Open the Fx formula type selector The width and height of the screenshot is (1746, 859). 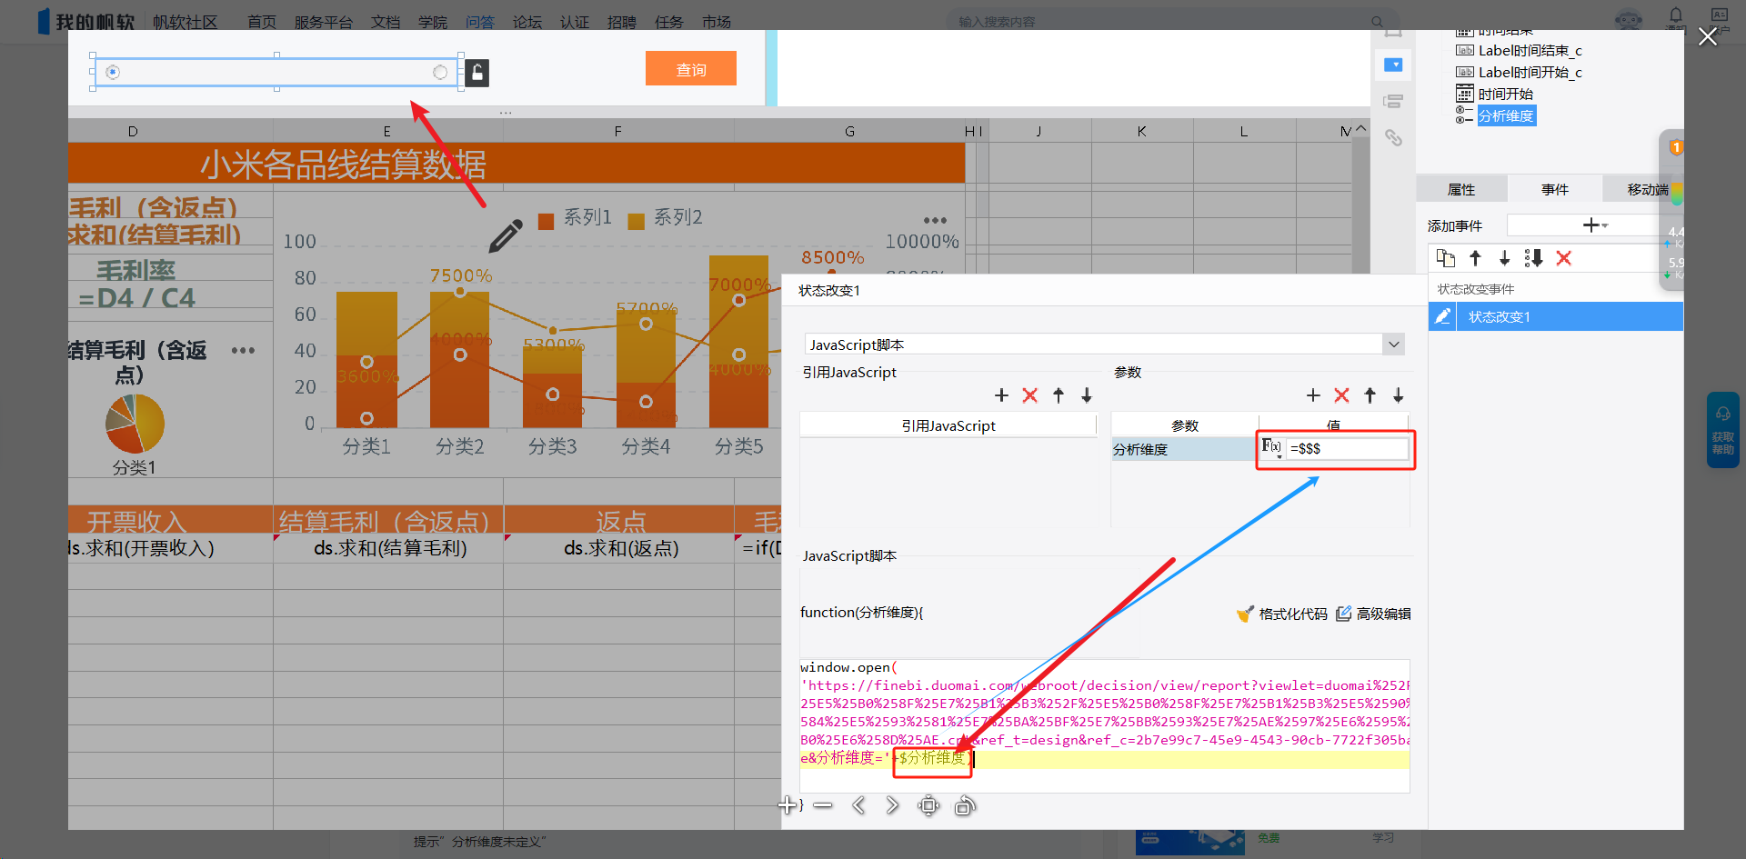tap(1271, 448)
